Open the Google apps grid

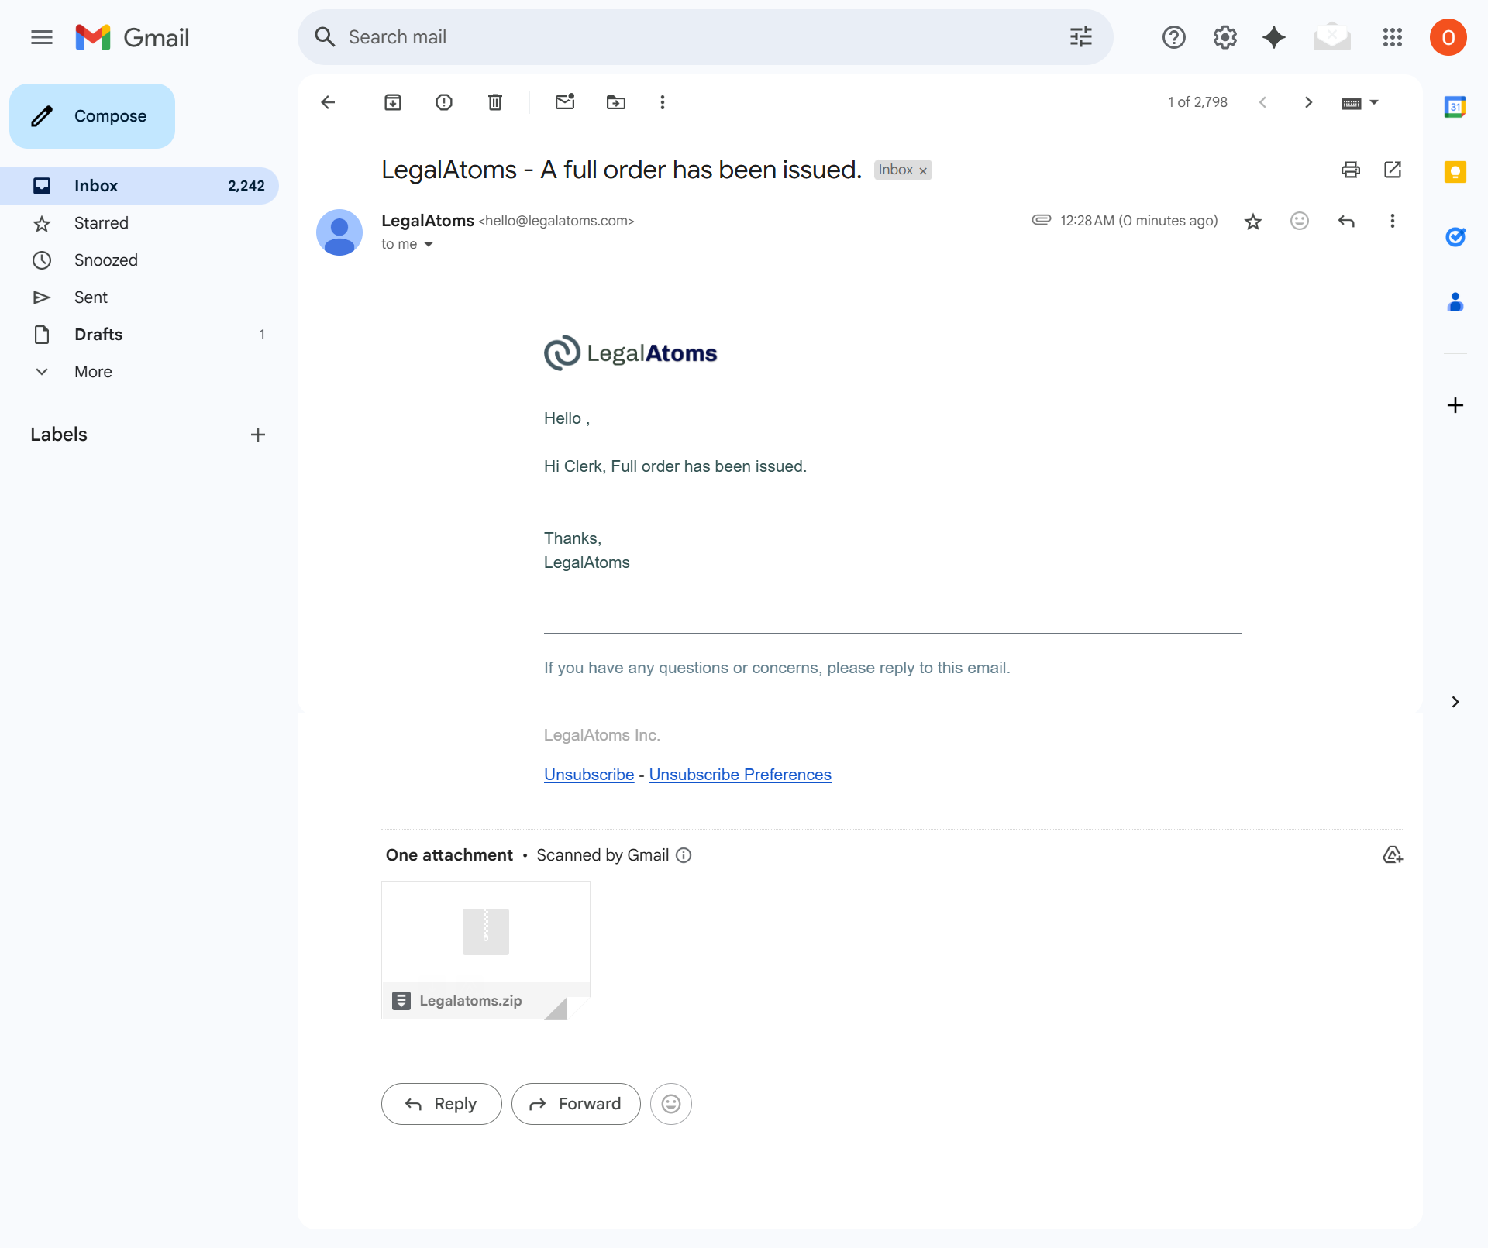pyautogui.click(x=1392, y=37)
